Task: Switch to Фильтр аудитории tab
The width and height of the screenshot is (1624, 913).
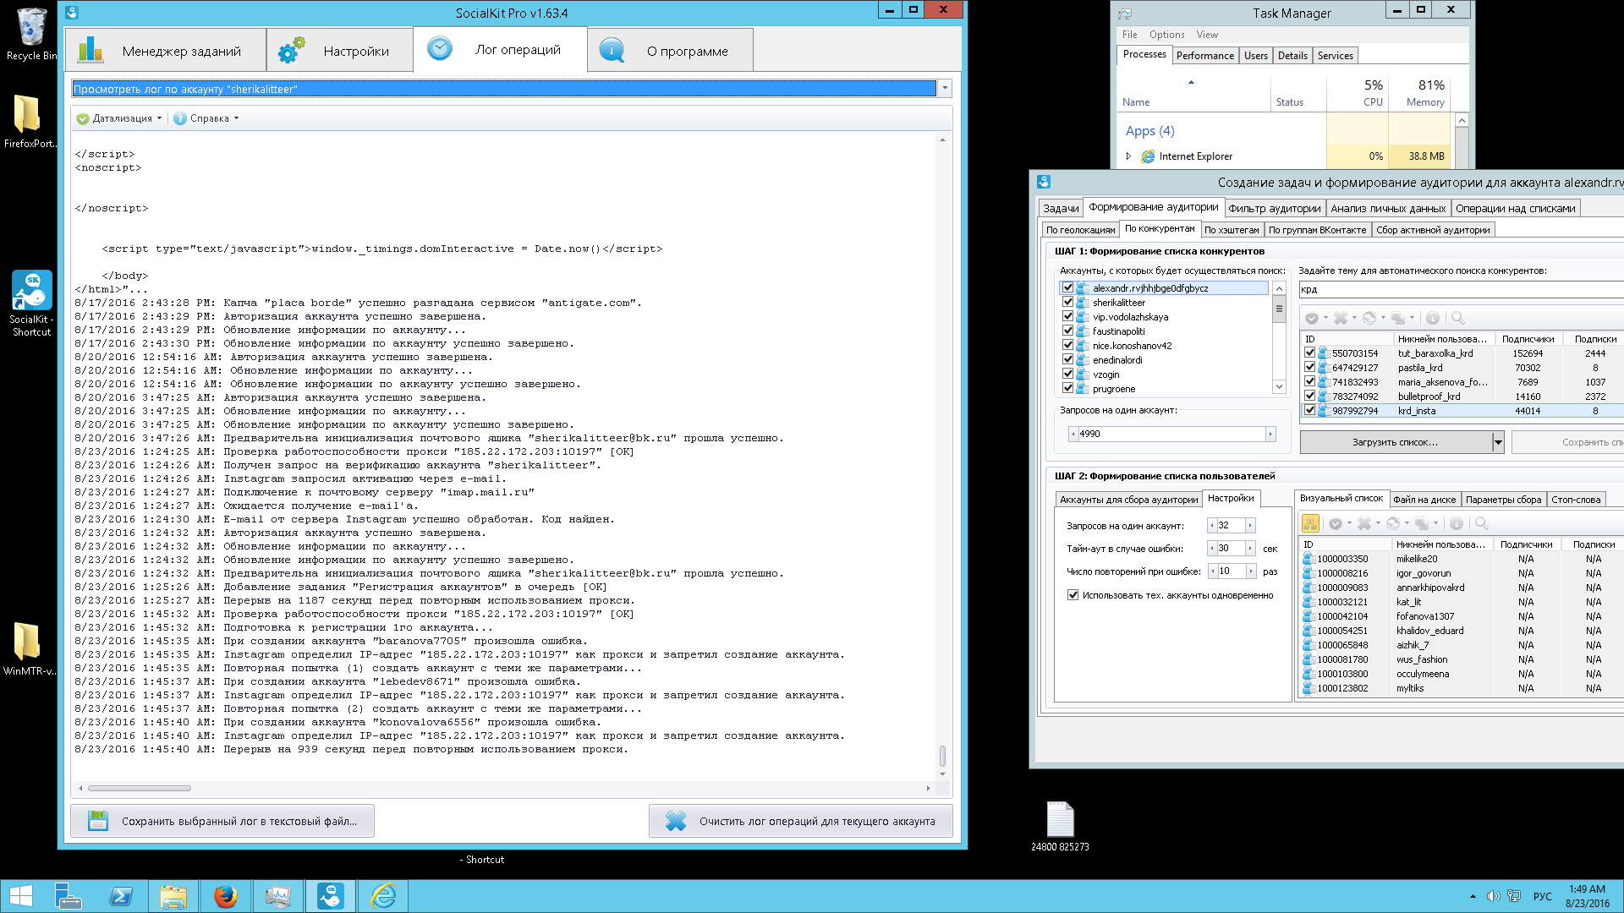Action: [x=1274, y=209]
